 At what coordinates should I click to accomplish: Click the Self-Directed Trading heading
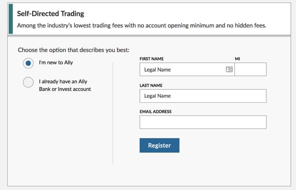[50, 14]
